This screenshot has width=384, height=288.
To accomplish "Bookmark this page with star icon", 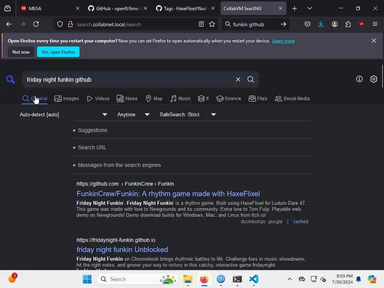I will point(212,24).
